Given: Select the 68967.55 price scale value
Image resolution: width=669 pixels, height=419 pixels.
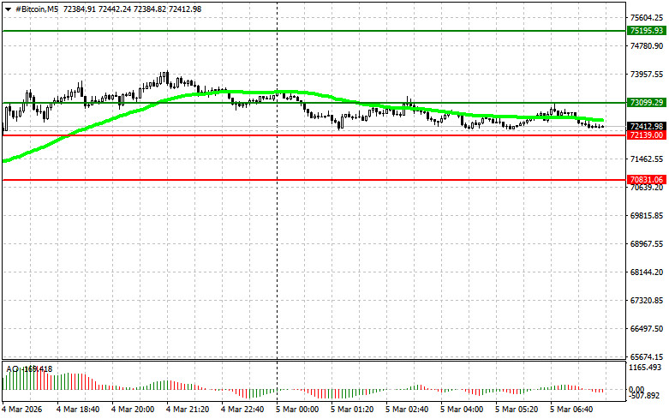Looking at the screenshot, I should pyautogui.click(x=647, y=243).
